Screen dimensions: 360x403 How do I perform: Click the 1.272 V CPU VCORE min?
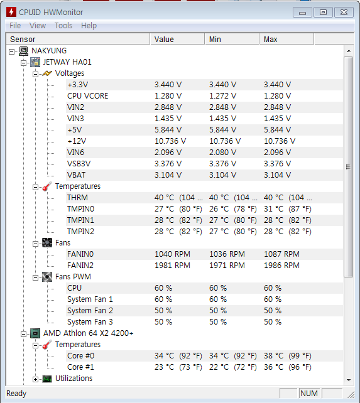[222, 96]
